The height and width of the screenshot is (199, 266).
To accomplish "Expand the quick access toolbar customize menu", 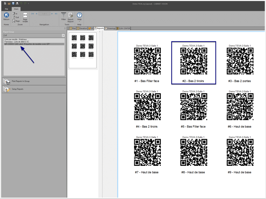I will [29, 4].
